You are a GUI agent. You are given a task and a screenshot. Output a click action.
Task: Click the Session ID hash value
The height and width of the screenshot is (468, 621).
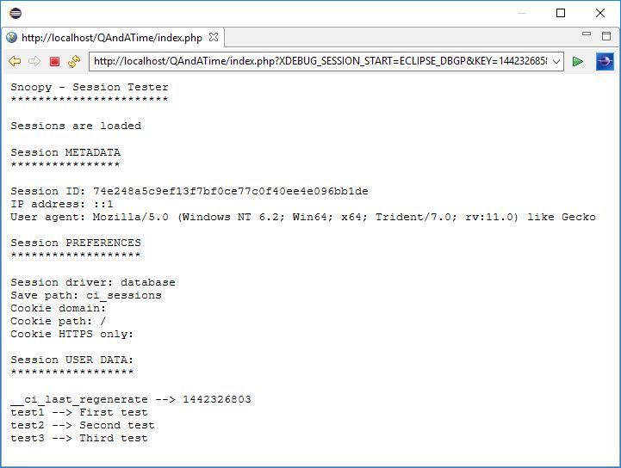click(231, 191)
